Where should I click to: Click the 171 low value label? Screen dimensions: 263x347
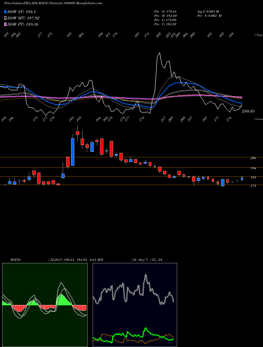tap(45, 119)
